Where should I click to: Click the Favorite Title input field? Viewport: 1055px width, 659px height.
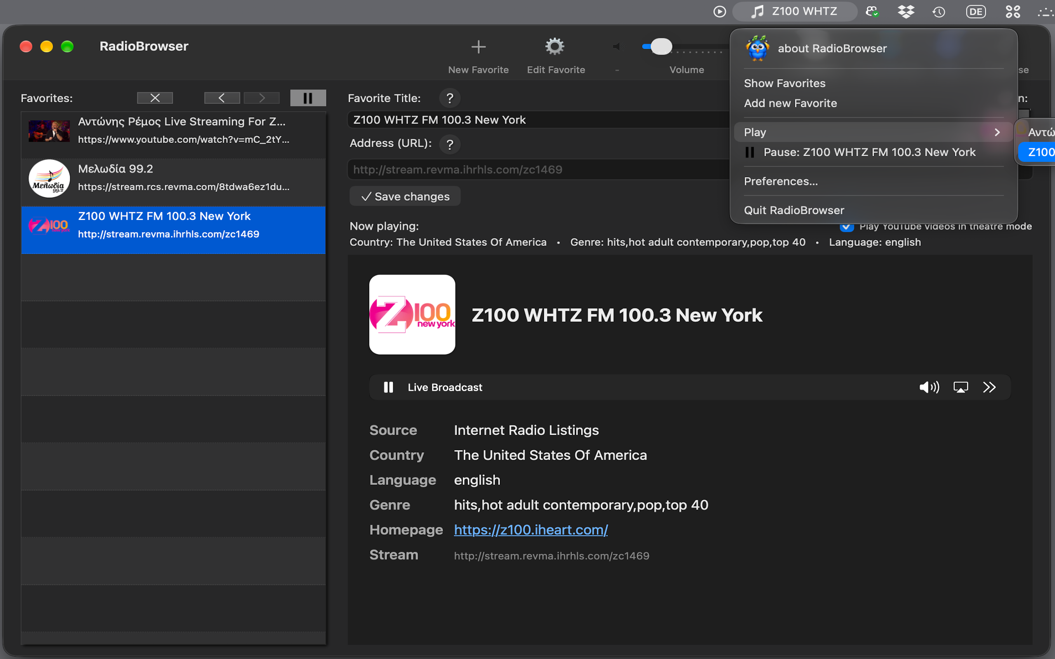(x=538, y=120)
